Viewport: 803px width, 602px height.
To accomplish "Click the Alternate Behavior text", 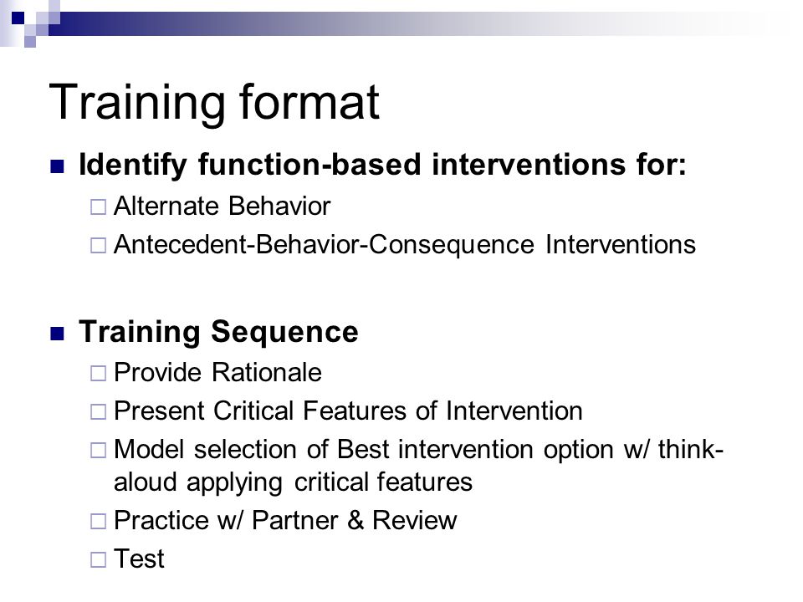I will coord(222,207).
